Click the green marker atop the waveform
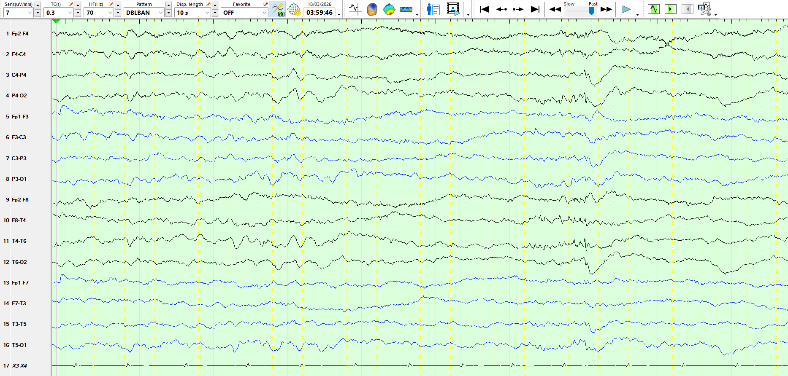This screenshot has width=788, height=376. [57, 21]
